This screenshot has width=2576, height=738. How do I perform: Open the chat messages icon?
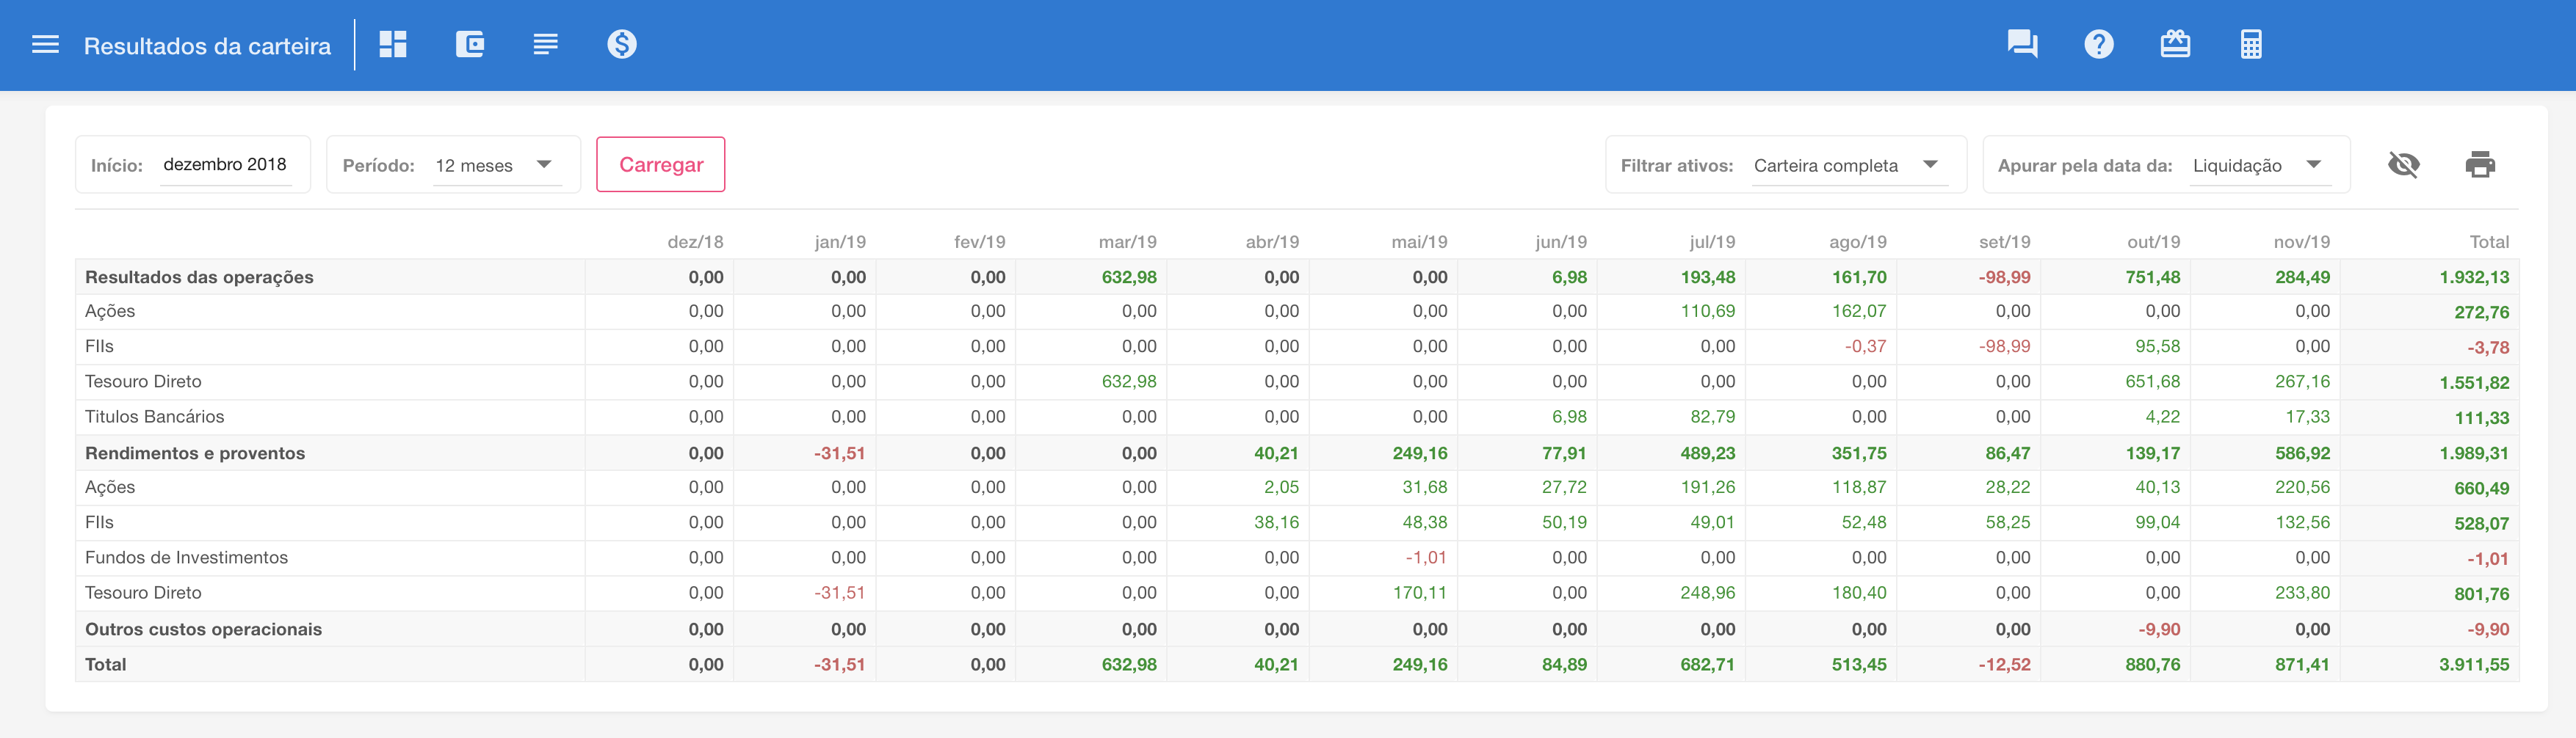[x=2022, y=45]
